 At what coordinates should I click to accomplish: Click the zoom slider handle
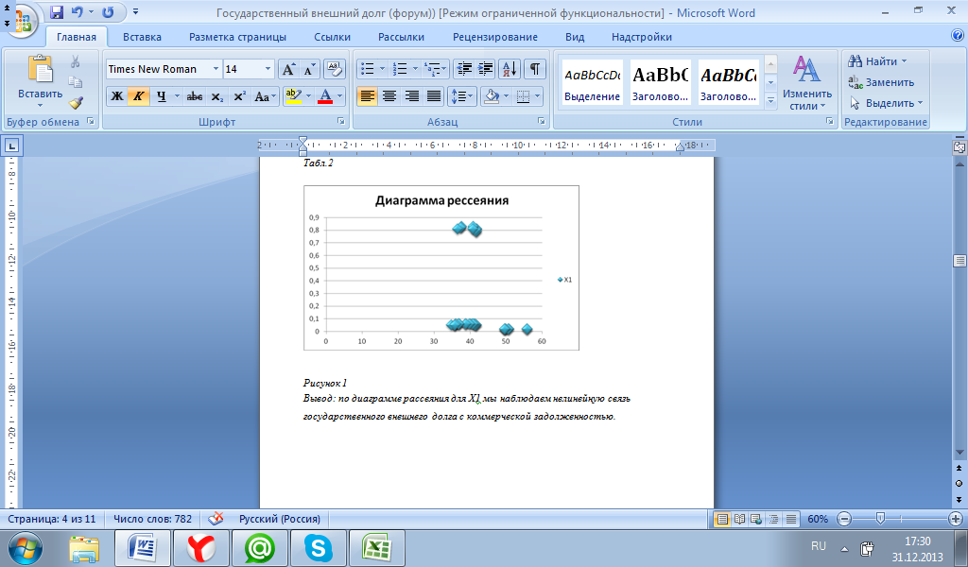[x=880, y=519]
